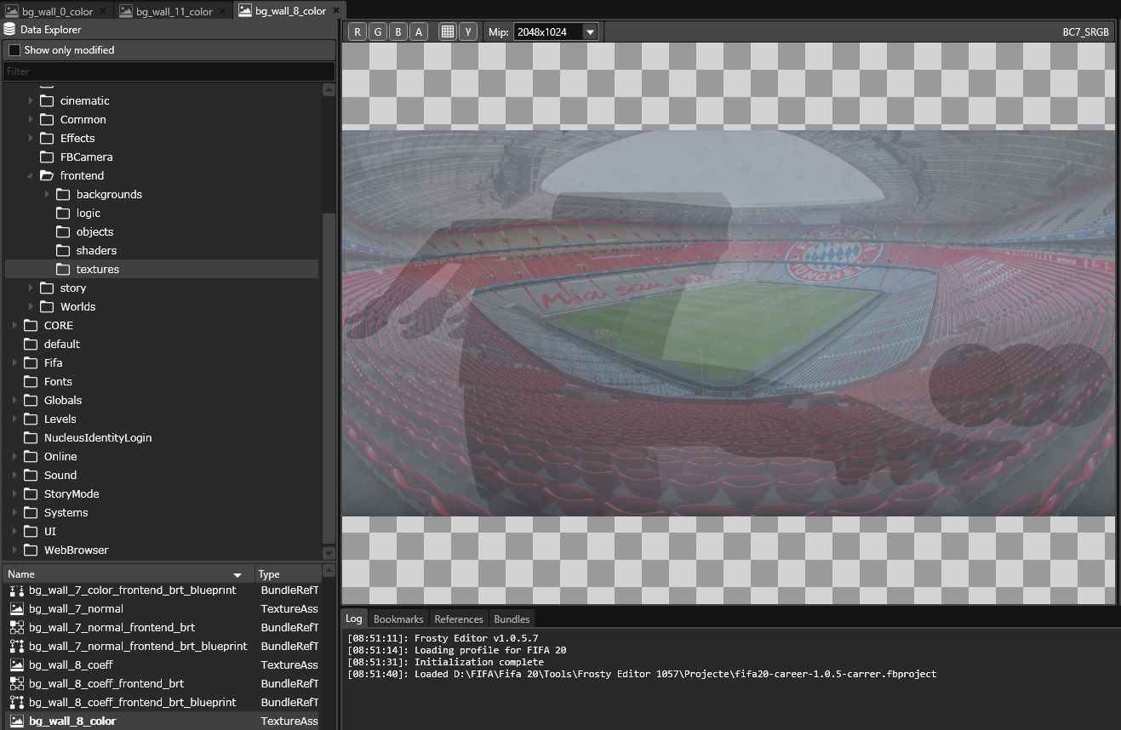The image size is (1121, 730).
Task: Close the bg_wall_11_color tab
Action: tap(222, 11)
